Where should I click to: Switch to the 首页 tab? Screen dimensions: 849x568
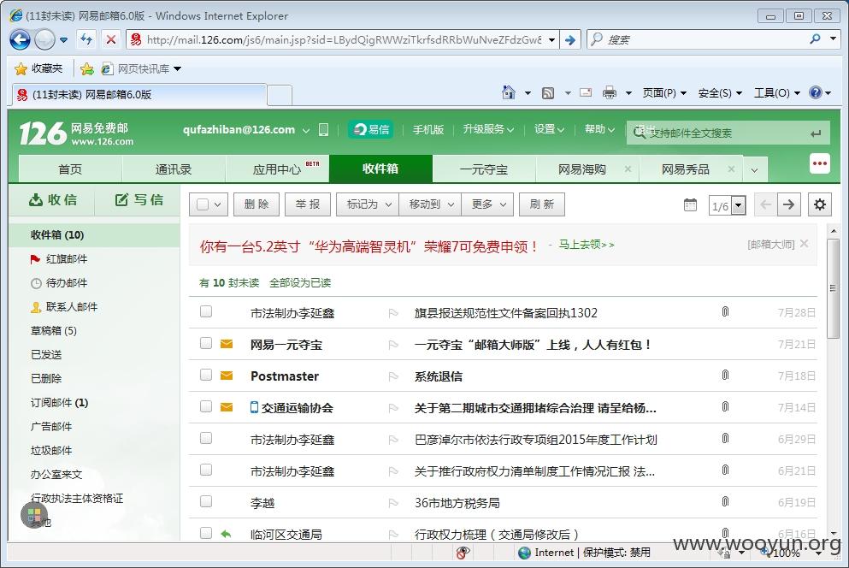pos(70,169)
